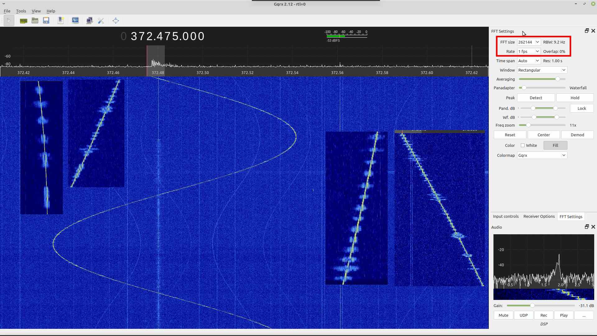Click the load settings folder icon

[x=35, y=21]
